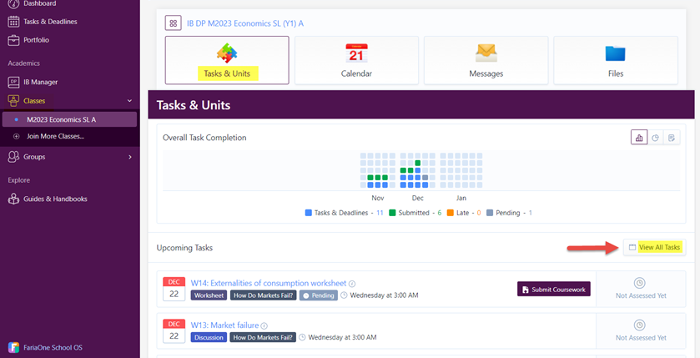Open W14: Externalities of consumption worksheet
The height and width of the screenshot is (358, 700).
tap(269, 283)
